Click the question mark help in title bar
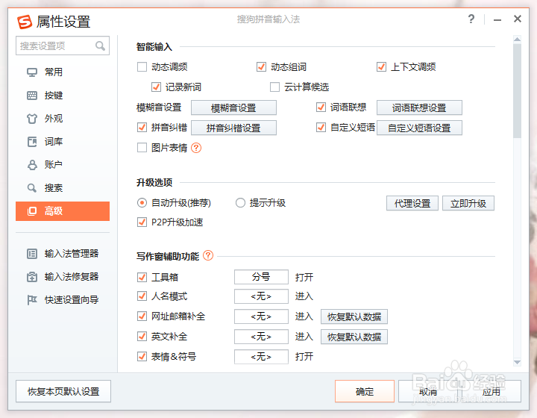 471,19
